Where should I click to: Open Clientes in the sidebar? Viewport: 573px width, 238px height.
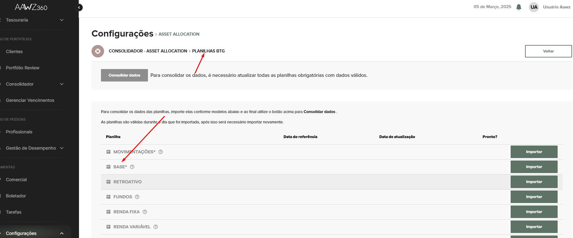pos(14,52)
